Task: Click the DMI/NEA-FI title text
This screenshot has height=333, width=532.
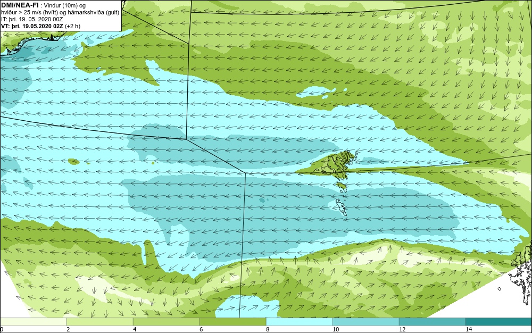Action: (x=20, y=5)
